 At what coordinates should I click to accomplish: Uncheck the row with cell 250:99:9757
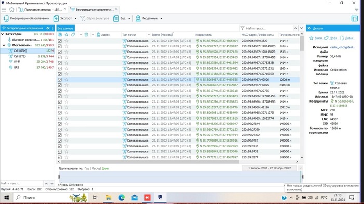(x=60, y=141)
